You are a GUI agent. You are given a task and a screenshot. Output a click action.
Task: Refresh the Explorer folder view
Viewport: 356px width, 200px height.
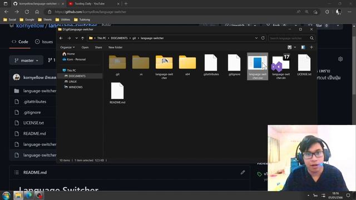(x=263, y=38)
